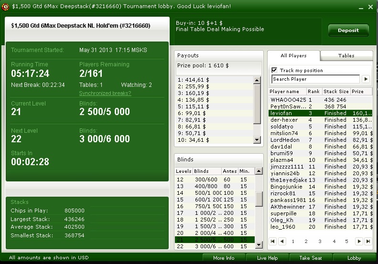Select highlighted level 21 blinds row

tap(215, 240)
